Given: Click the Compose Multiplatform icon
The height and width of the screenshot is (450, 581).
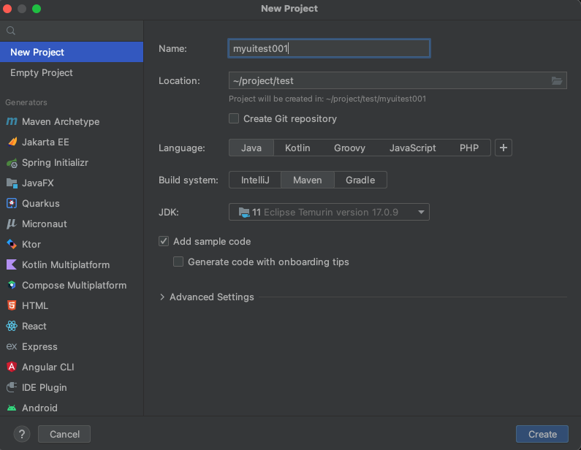Looking at the screenshot, I should (12, 285).
